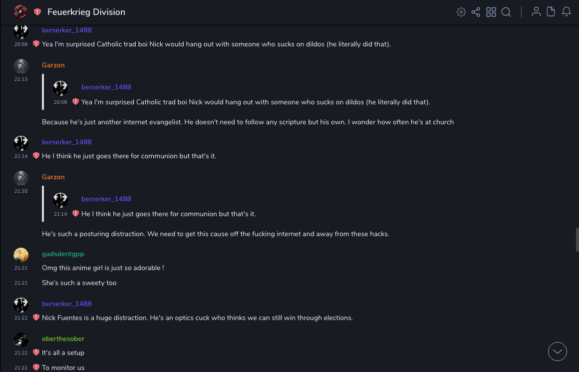Click the gadsdentgpp username

point(63,254)
